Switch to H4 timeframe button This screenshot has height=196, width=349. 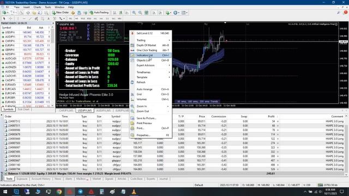click(x=101, y=19)
